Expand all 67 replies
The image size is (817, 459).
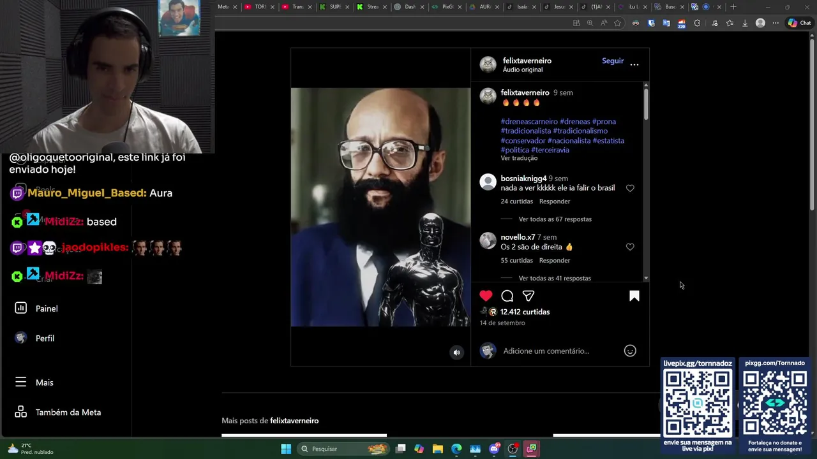pyautogui.click(x=555, y=219)
